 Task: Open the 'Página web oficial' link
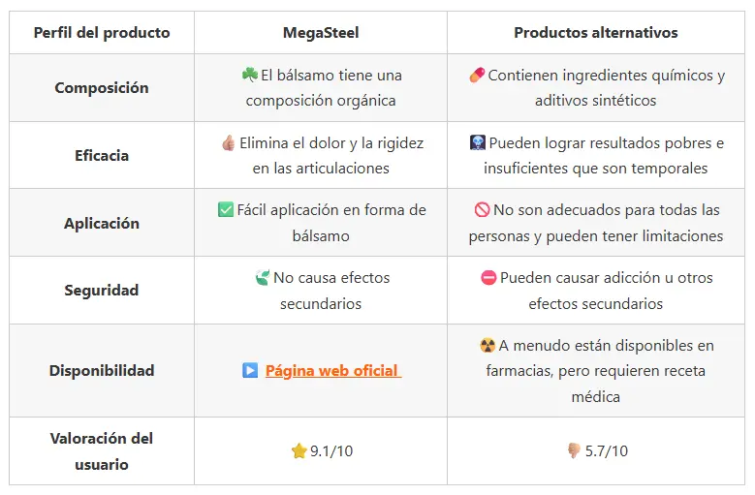tap(332, 370)
